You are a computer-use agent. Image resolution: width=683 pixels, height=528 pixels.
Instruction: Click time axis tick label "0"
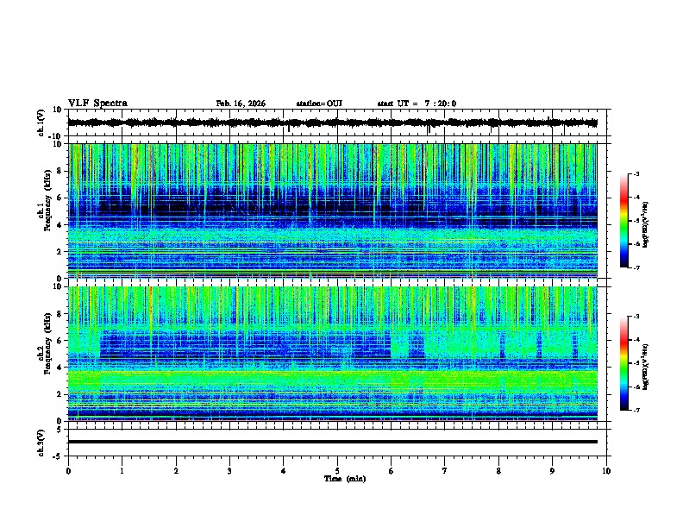point(68,471)
